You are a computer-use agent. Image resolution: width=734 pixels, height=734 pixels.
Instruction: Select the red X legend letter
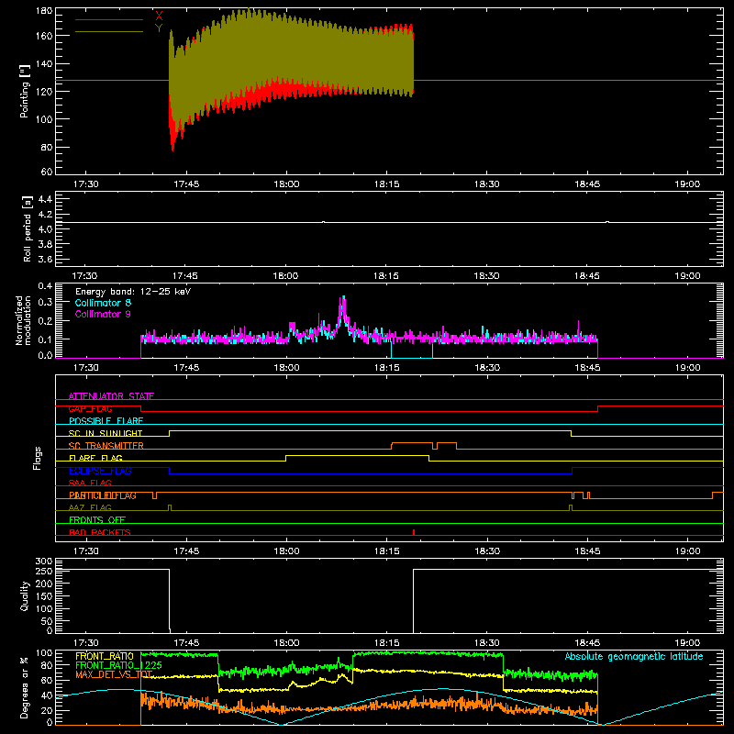tap(159, 16)
